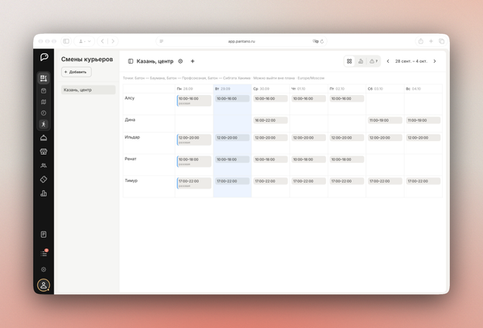483x328 pixels.
Task: Click the Смены курьеров heading
Action: coord(87,59)
